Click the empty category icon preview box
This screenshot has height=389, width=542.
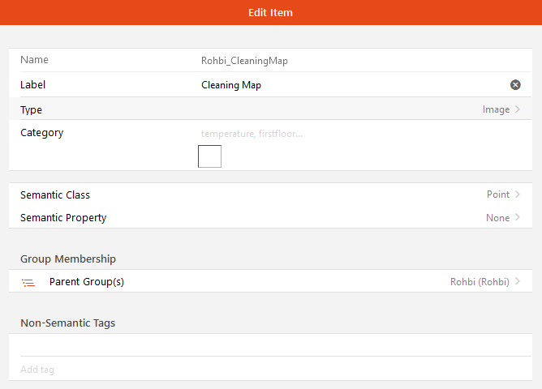click(x=209, y=156)
